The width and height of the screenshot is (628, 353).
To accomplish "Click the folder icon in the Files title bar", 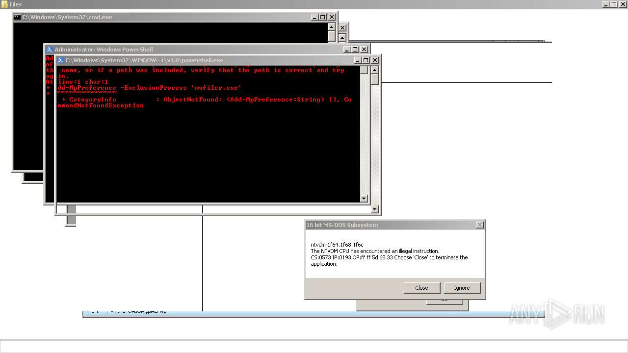I will tap(4, 4).
